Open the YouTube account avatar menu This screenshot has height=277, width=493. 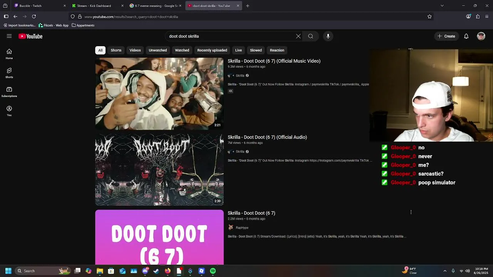pos(481,36)
